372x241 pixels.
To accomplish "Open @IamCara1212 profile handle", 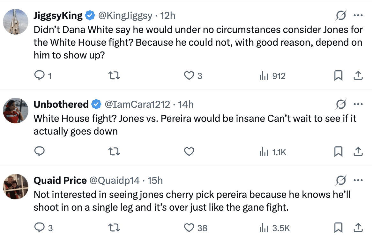I will tap(137, 104).
